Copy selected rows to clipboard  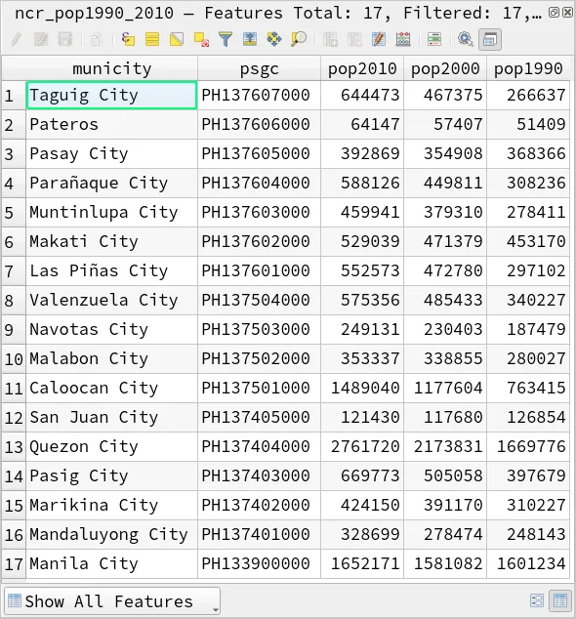pyautogui.click(x=96, y=39)
